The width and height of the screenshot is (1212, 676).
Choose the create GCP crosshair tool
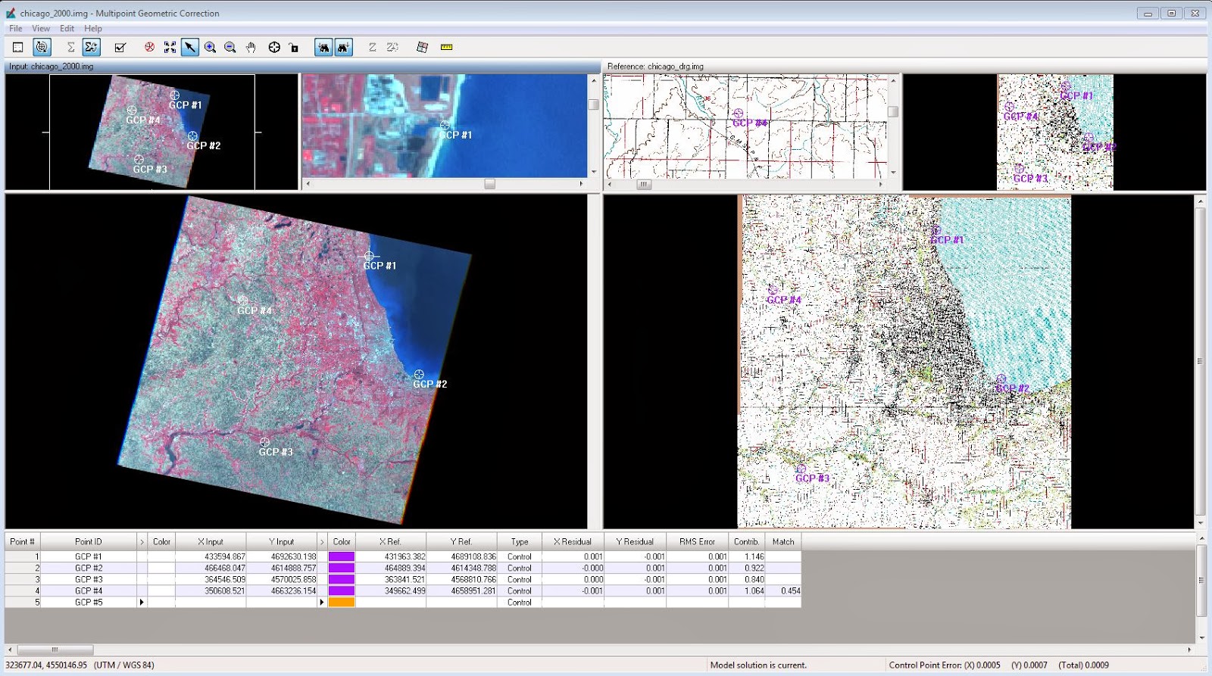click(274, 47)
